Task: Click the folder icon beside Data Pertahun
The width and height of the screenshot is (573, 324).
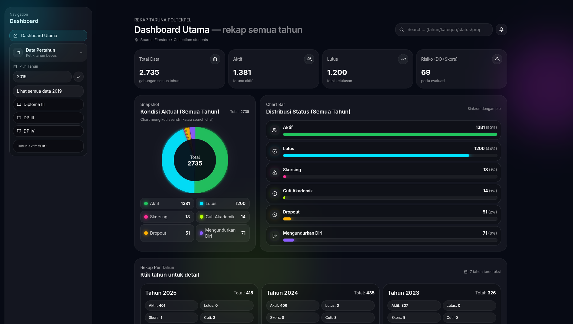Action: pos(18,53)
